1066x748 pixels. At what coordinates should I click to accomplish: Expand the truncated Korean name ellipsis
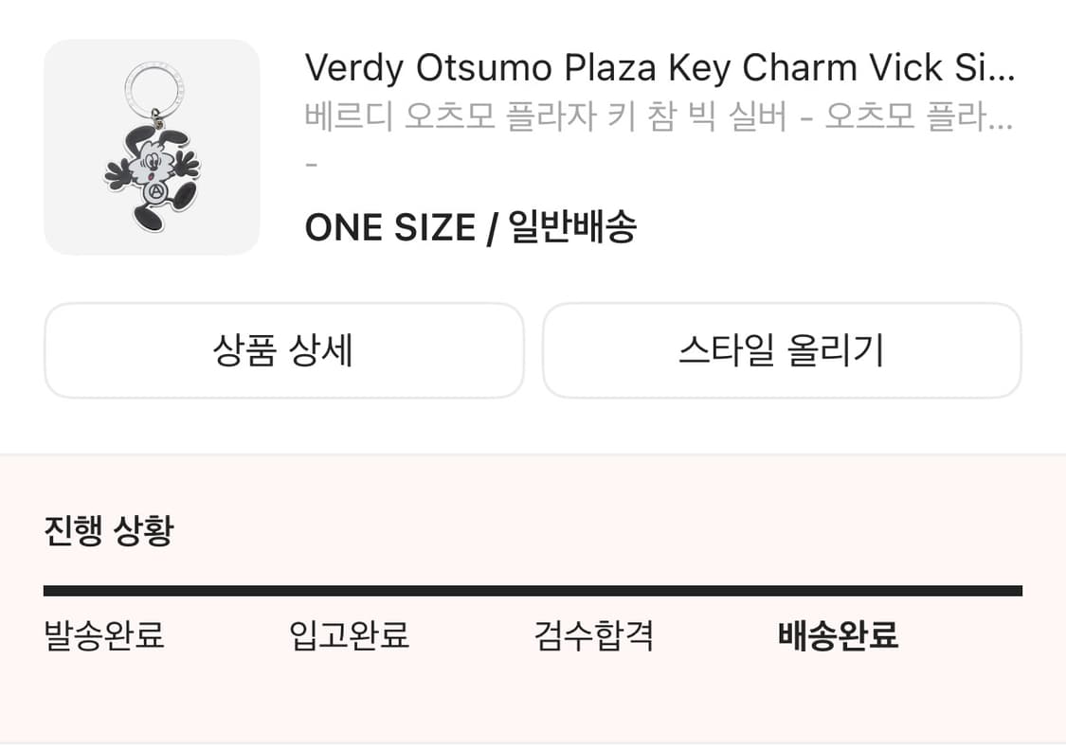pyautogui.click(x=1001, y=116)
